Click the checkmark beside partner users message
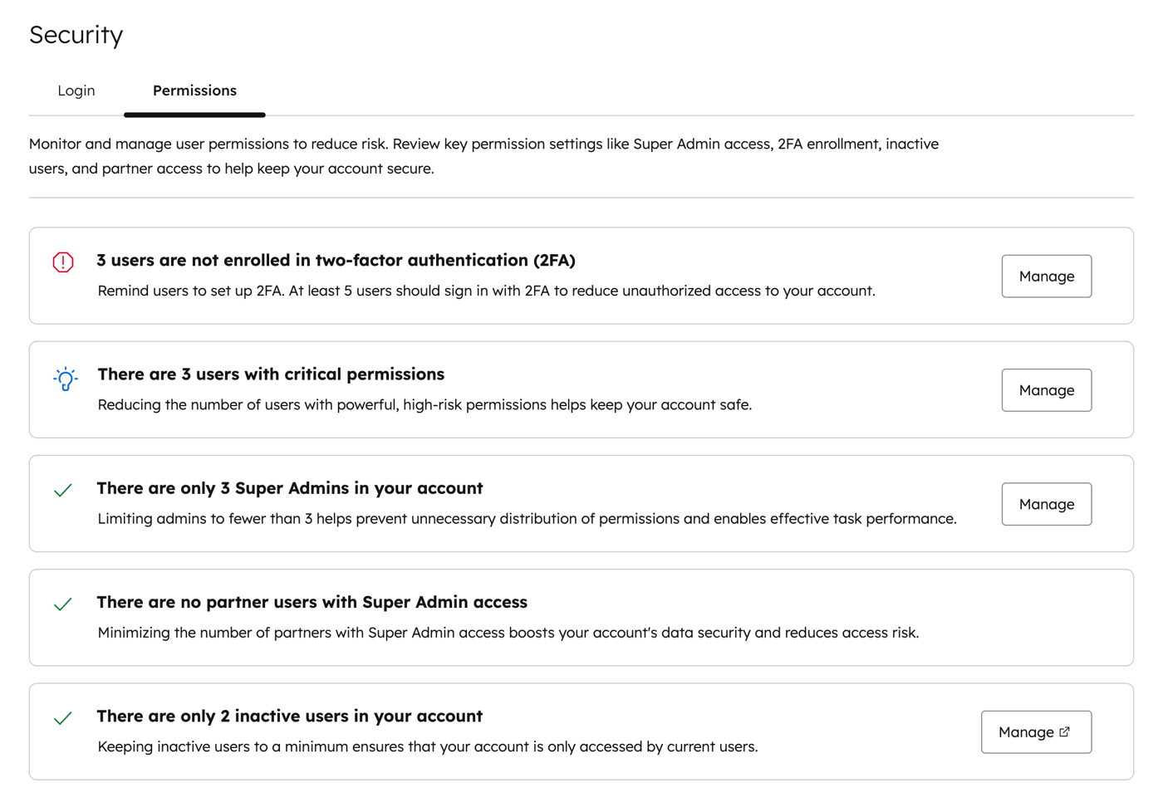The width and height of the screenshot is (1163, 807). click(x=62, y=604)
